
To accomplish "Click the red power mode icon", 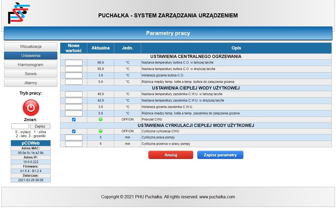I will [x=31, y=107].
